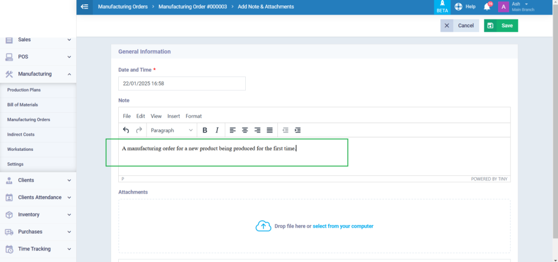Expand the Clients Attendance chevron

(x=69, y=197)
